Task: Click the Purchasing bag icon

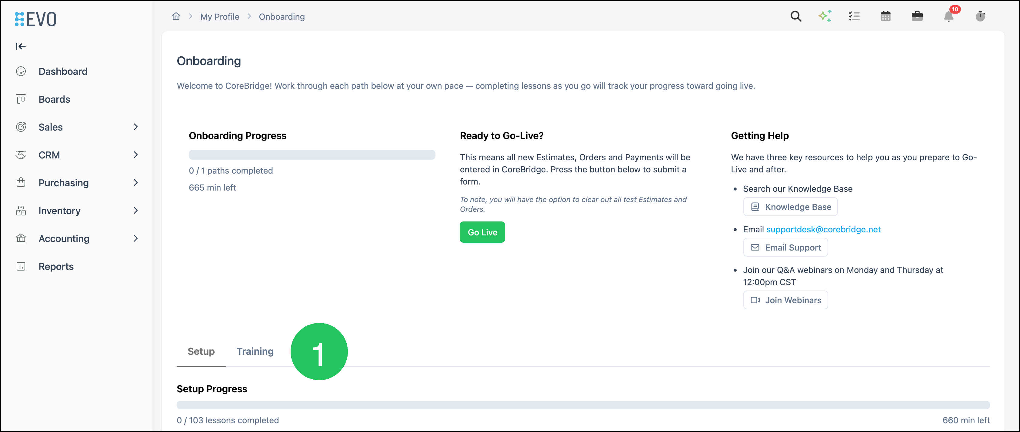Action: (x=21, y=183)
